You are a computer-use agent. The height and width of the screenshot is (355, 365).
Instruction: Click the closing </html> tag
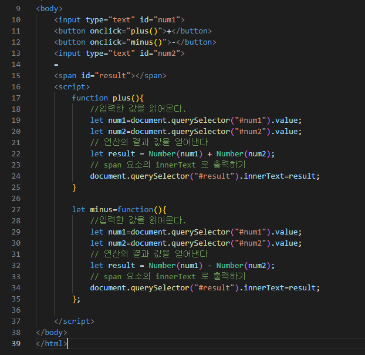pos(52,344)
